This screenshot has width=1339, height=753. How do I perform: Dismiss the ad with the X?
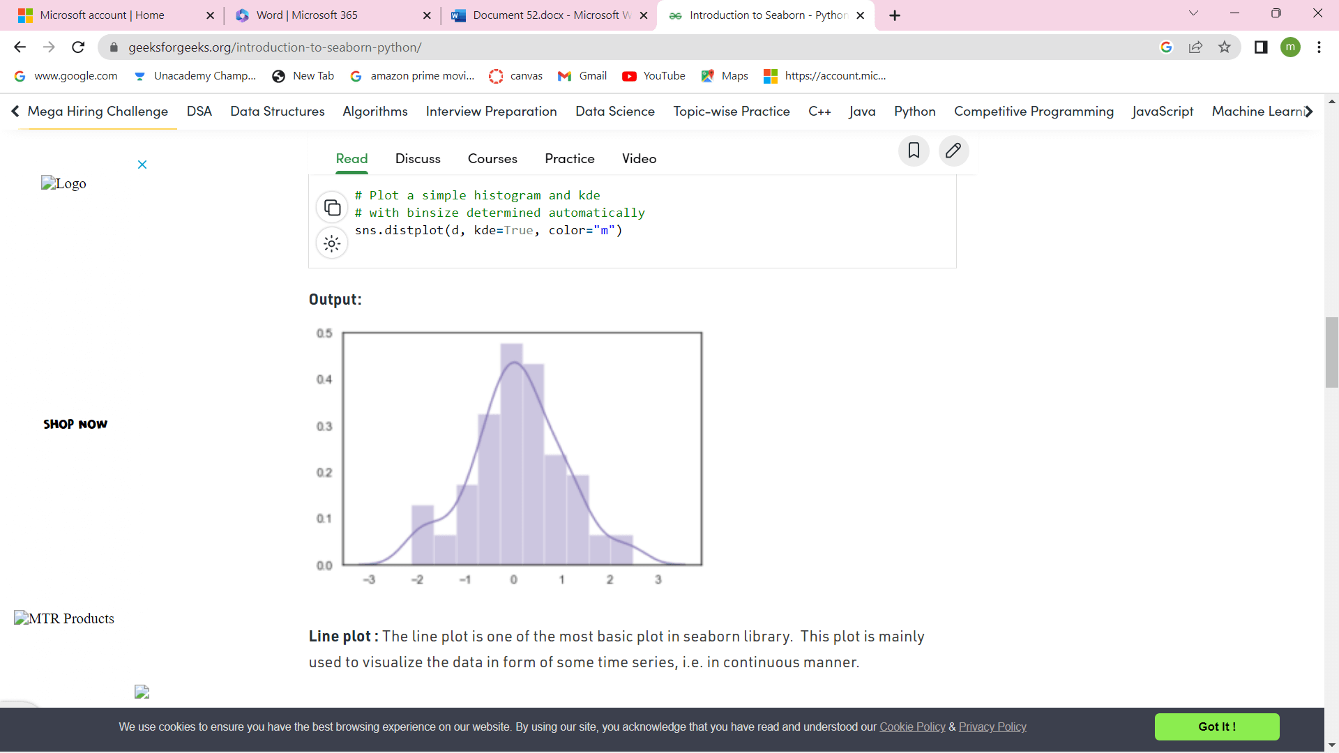click(142, 165)
